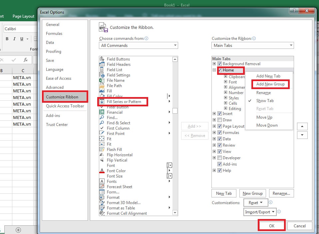Click the command list scrollbar down arrow
Viewport: 319px width, 234px height.
[x=175, y=213]
